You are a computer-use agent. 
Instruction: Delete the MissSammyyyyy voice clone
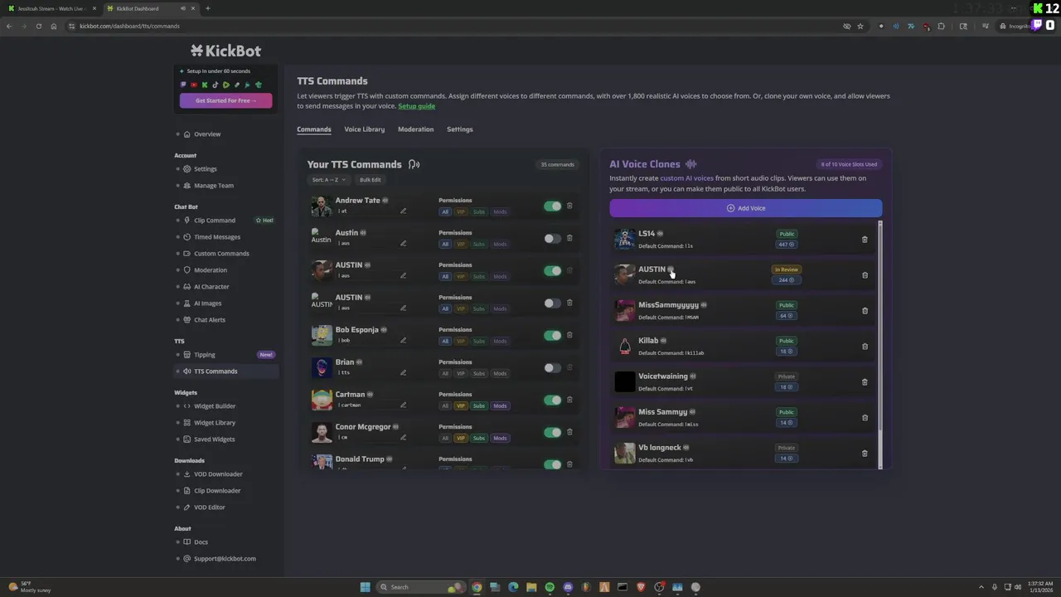pos(865,311)
